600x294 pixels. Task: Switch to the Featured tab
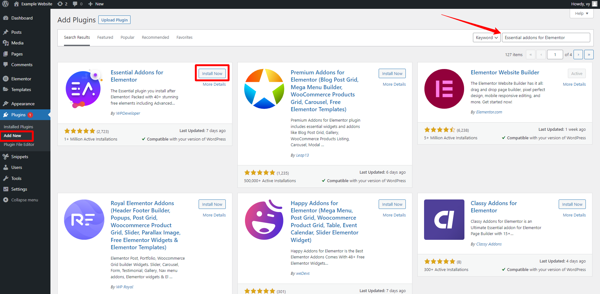(x=105, y=37)
